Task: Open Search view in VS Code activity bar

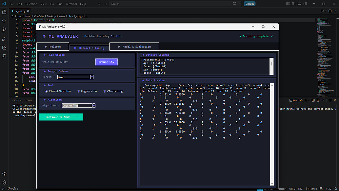Action: tap(4, 21)
